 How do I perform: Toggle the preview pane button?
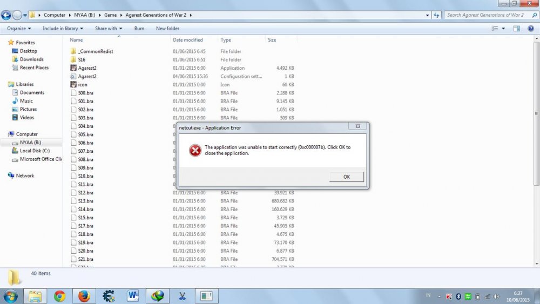[x=516, y=29]
